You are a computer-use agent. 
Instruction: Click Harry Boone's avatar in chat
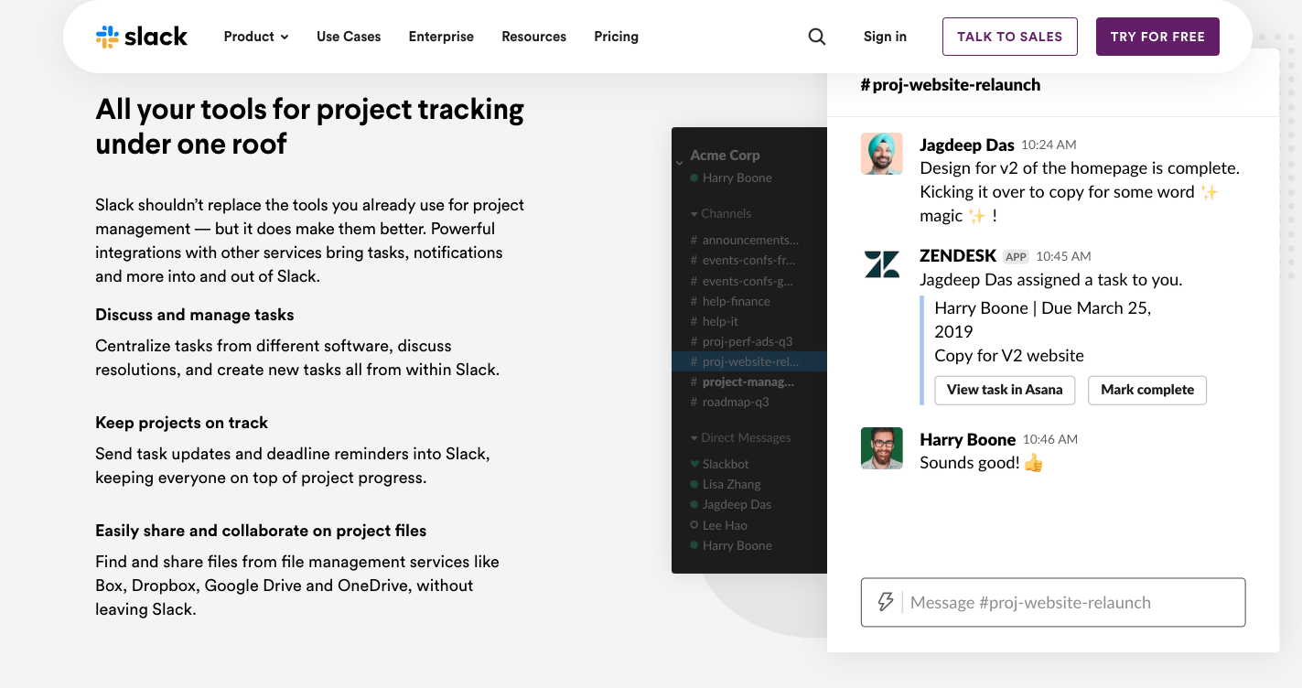(x=882, y=448)
